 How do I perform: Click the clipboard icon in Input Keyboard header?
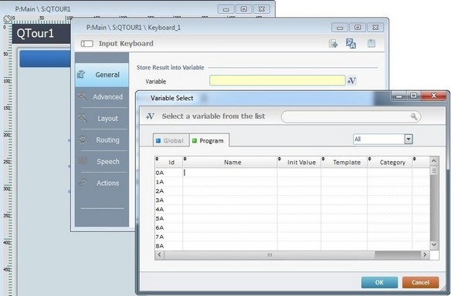pyautogui.click(x=371, y=43)
